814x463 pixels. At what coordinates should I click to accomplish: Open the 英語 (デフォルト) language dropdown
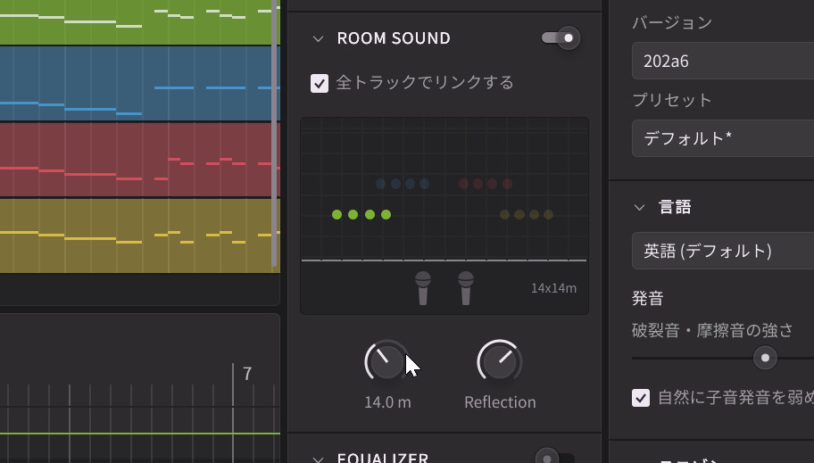[x=723, y=251]
